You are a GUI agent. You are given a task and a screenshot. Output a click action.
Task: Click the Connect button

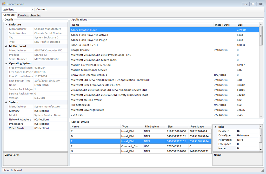click(42, 9)
